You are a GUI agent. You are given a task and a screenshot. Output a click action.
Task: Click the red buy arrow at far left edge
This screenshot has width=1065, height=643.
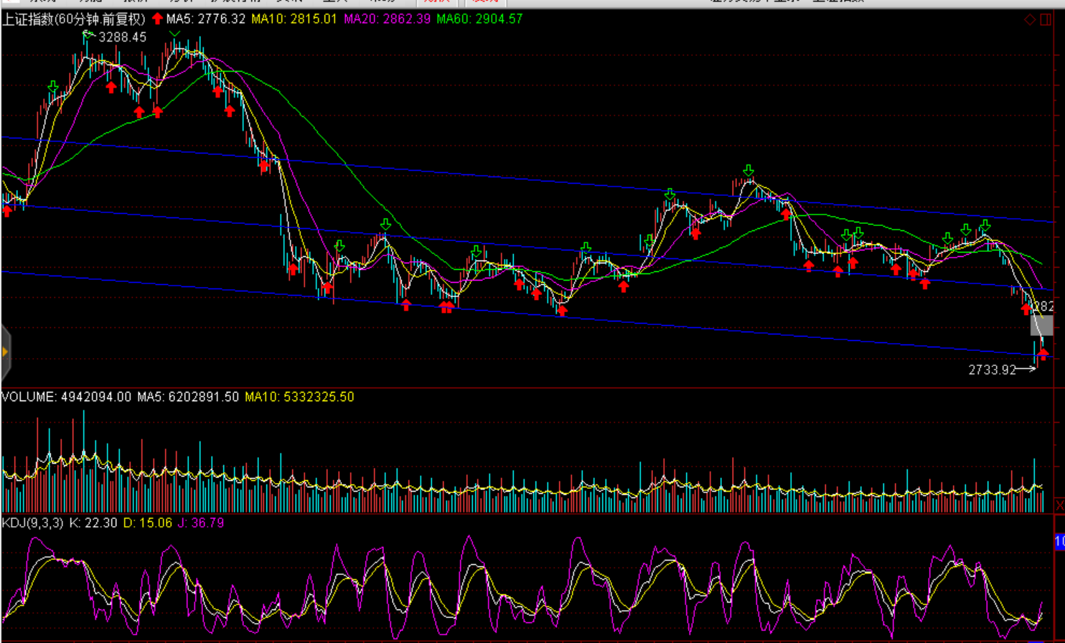point(7,211)
